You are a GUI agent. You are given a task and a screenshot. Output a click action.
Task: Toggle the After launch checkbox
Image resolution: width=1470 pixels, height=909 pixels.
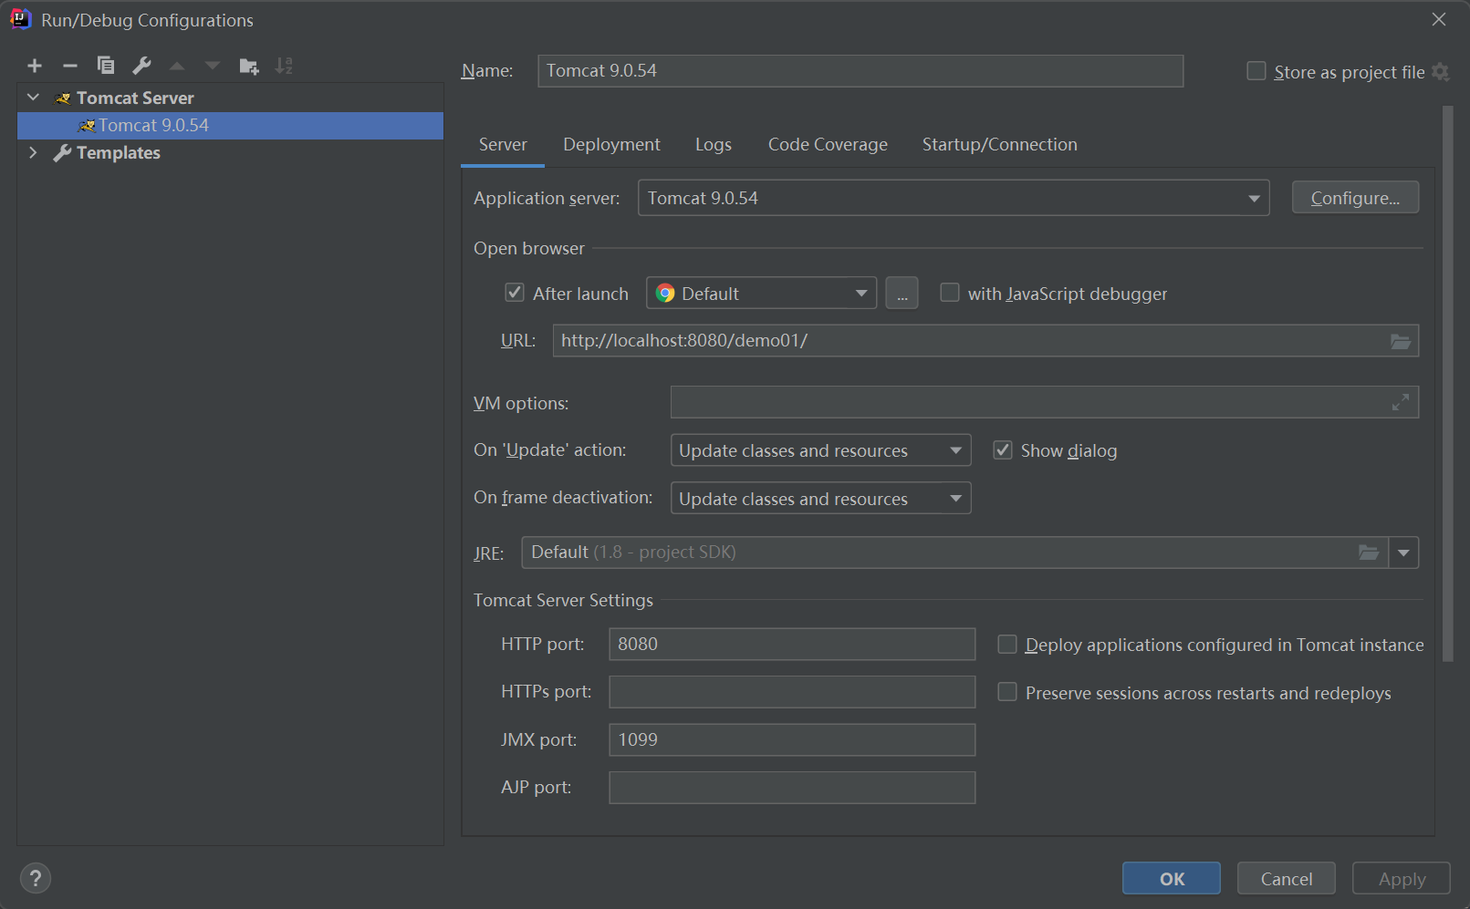click(x=515, y=293)
